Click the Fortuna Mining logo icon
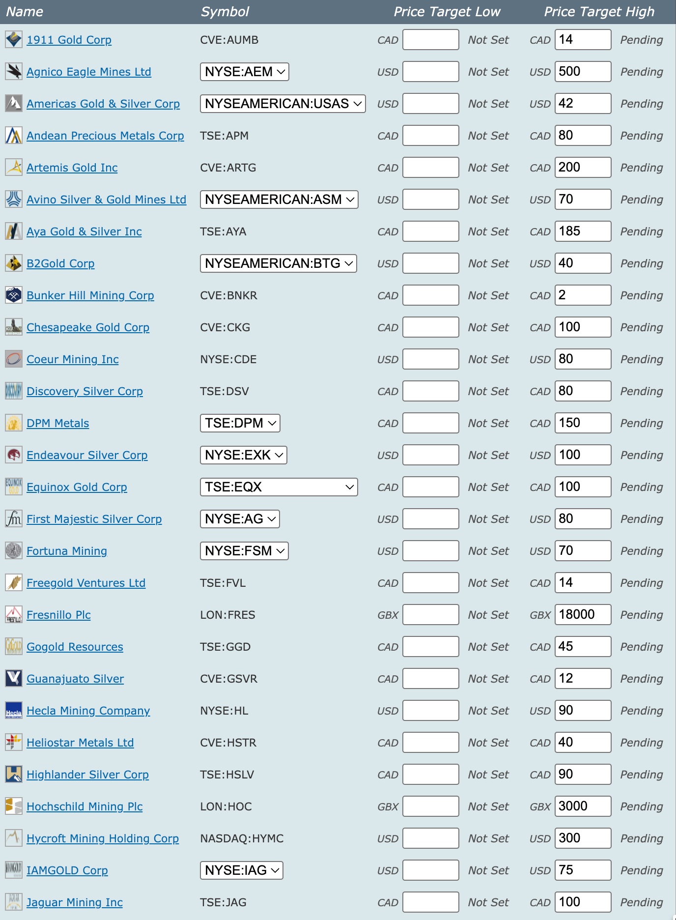 [x=14, y=551]
